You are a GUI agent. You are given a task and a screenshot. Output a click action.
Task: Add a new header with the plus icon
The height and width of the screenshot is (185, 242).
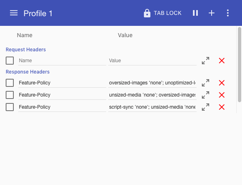coord(212,13)
